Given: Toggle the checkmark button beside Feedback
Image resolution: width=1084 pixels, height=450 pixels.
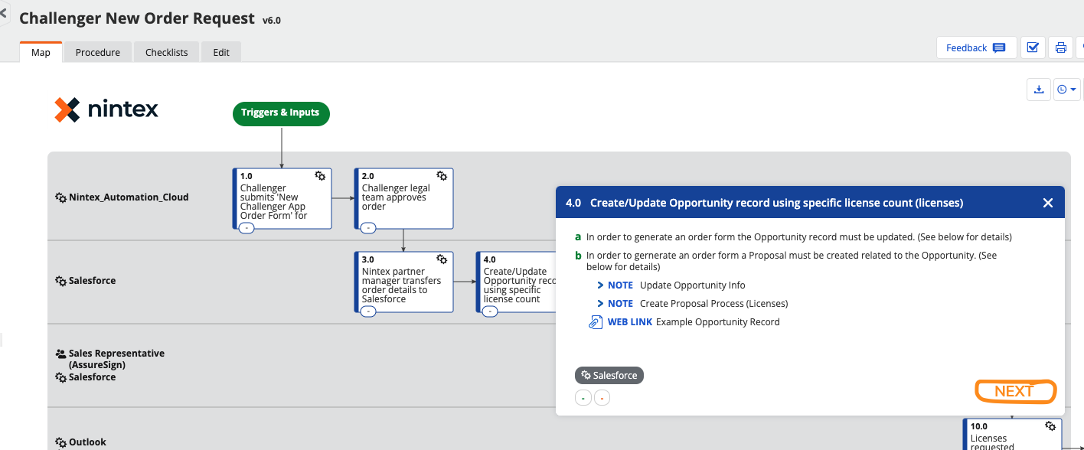Looking at the screenshot, I should coord(1032,47).
